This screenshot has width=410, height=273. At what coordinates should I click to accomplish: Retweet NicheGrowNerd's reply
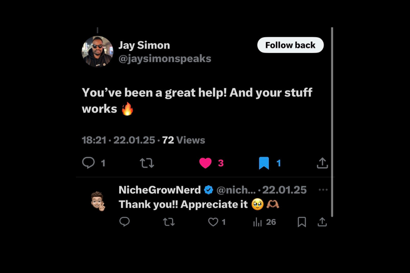pos(169,222)
